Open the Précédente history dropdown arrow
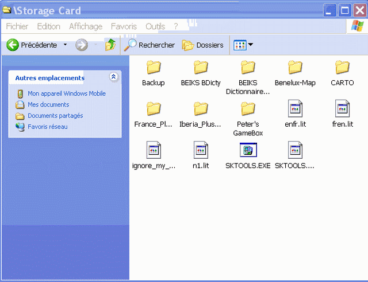The image size is (368, 282). click(x=65, y=45)
